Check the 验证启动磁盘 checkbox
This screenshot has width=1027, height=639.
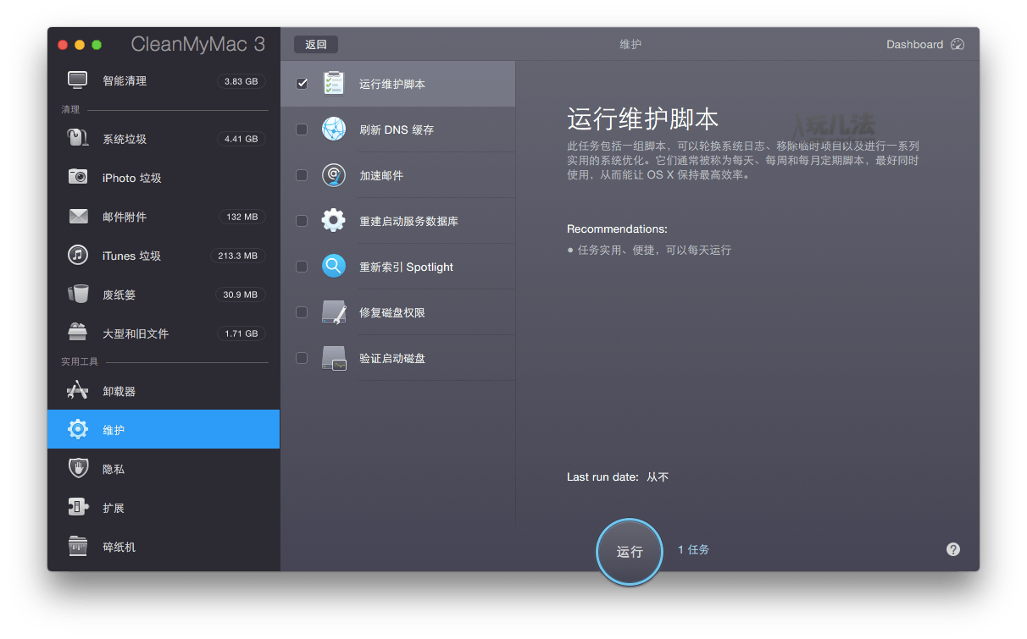coord(302,358)
